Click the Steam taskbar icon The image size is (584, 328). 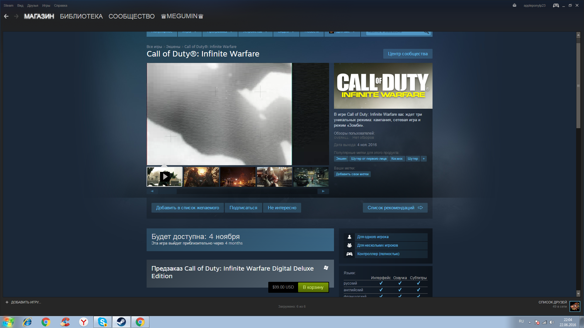121,322
